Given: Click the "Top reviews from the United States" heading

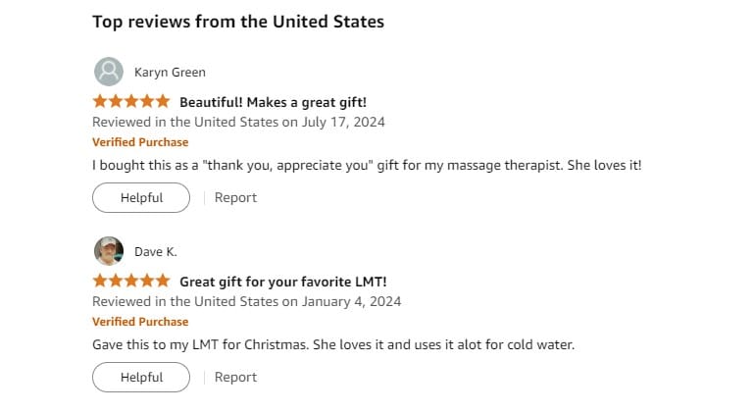Looking at the screenshot, I should 238,22.
